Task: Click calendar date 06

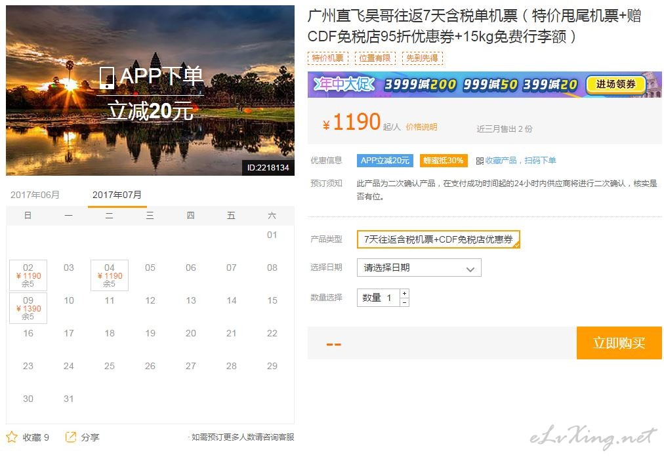Action: 191,268
